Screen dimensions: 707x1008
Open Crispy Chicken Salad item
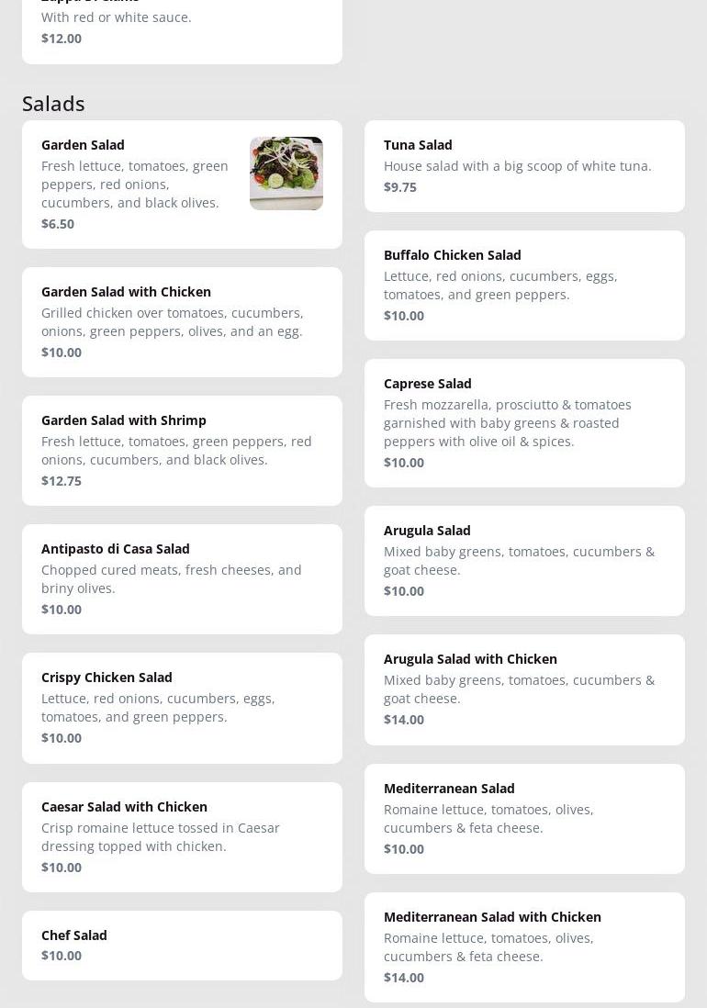(x=182, y=709)
